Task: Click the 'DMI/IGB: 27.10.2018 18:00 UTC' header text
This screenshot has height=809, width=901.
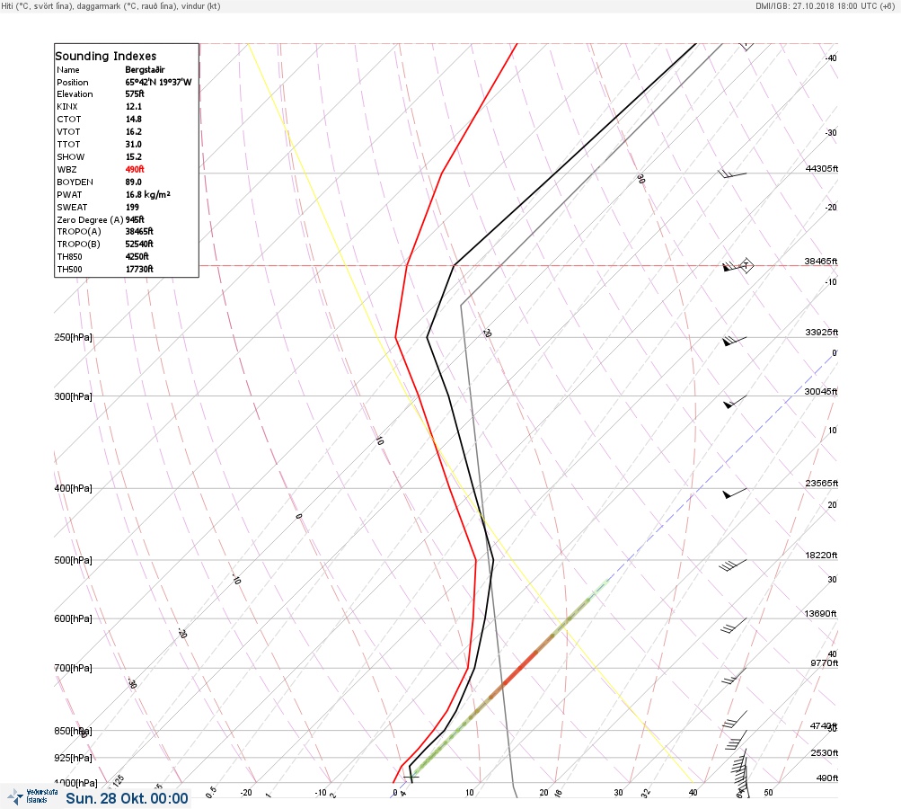Action: (826, 5)
